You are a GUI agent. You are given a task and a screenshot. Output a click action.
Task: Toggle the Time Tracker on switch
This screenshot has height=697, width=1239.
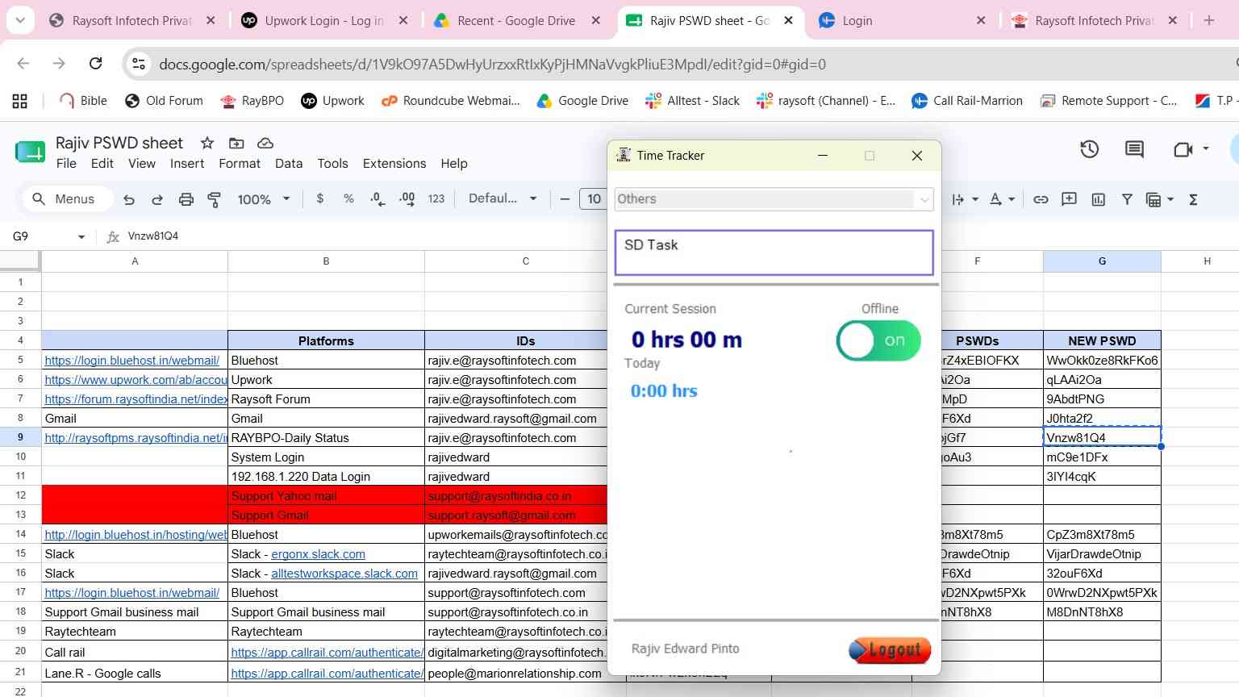[x=878, y=340]
